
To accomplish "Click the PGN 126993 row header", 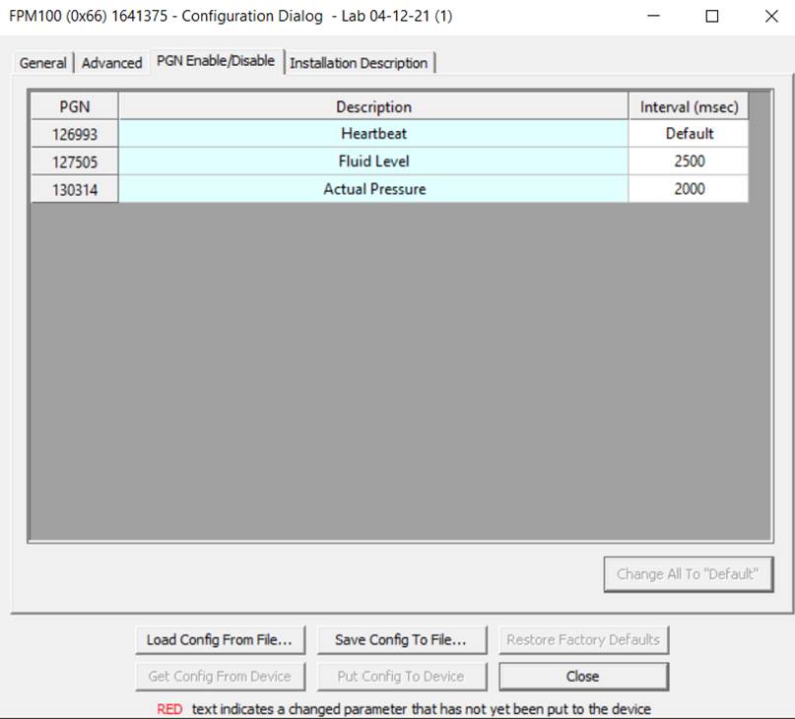I will (x=75, y=134).
